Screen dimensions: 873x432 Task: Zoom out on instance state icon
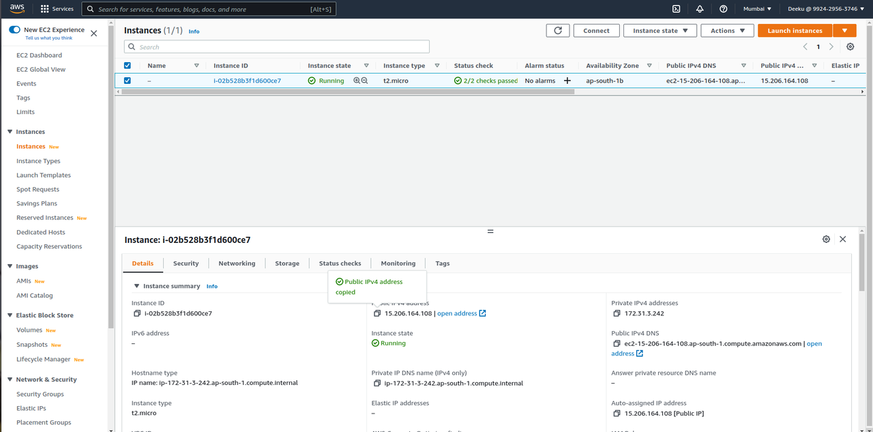click(364, 81)
